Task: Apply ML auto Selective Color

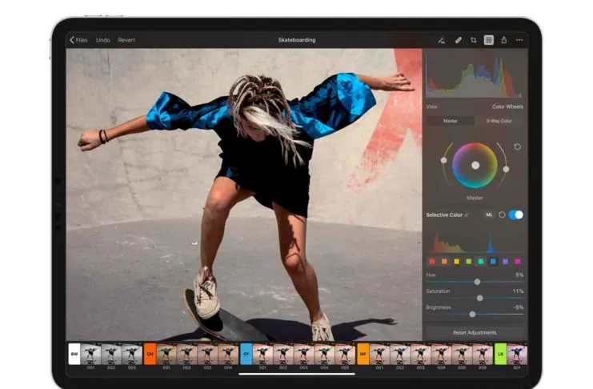Action: coord(489,215)
